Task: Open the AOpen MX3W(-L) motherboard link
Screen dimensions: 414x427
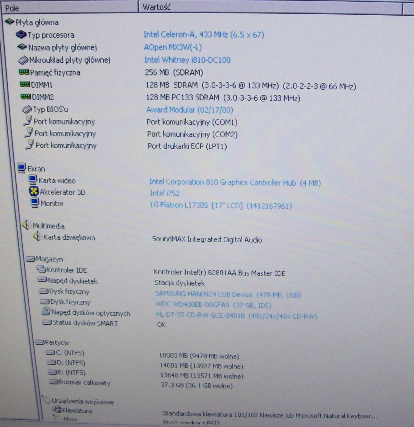Action: click(x=173, y=47)
